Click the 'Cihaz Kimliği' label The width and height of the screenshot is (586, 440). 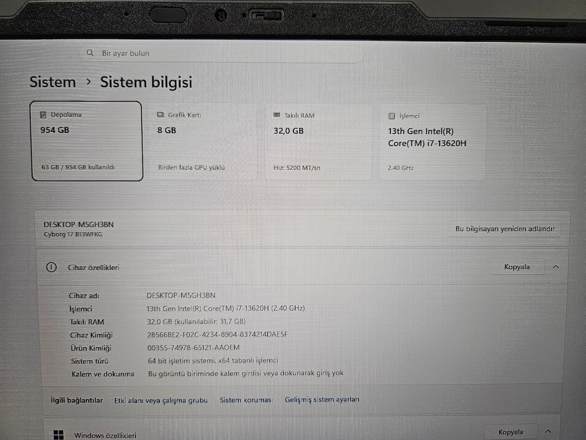91,335
